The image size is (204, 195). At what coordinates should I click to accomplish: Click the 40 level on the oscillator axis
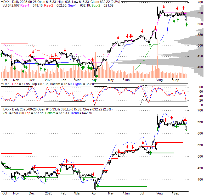tap(201, 96)
